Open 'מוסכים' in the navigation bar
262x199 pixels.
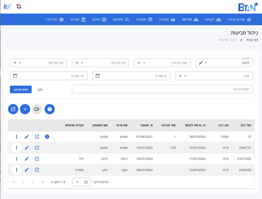tap(167, 19)
